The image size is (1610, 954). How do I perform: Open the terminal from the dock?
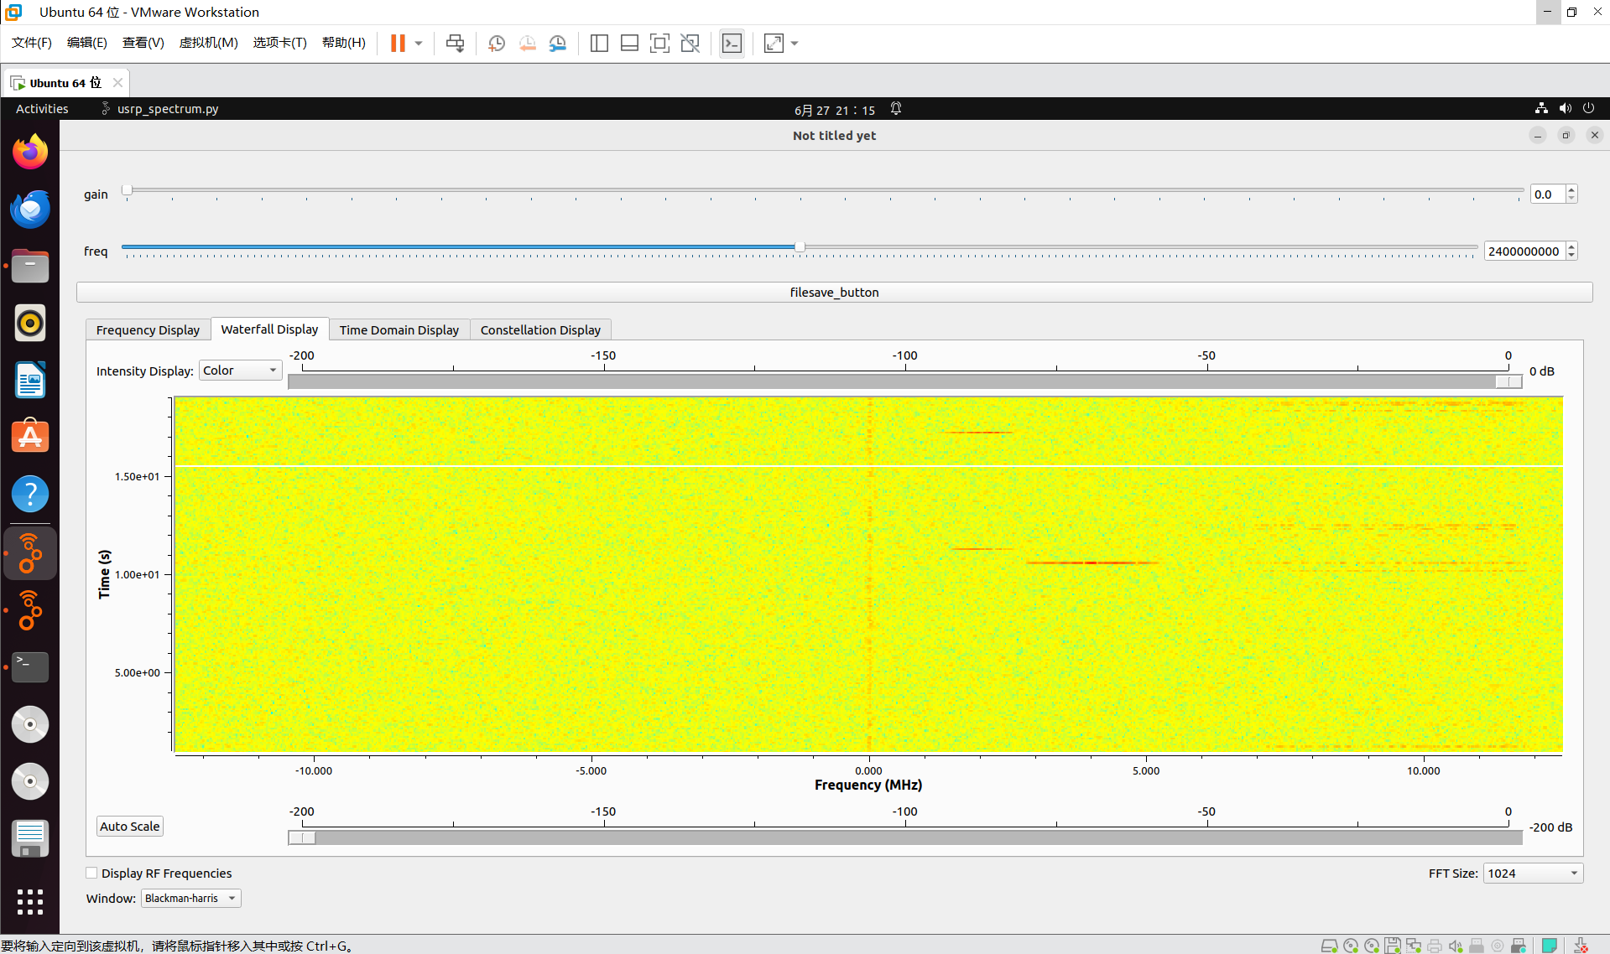[x=30, y=667]
